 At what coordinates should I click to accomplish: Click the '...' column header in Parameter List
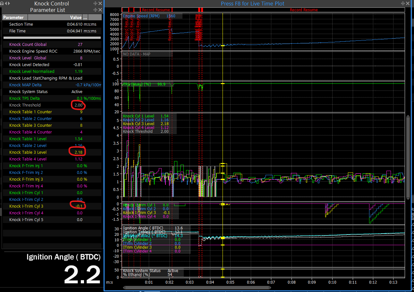tap(85, 17)
